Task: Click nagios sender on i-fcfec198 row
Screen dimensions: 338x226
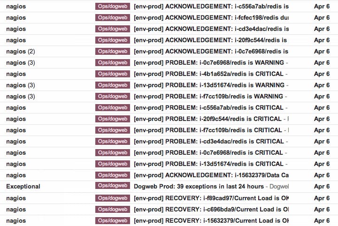Action: [16, 18]
